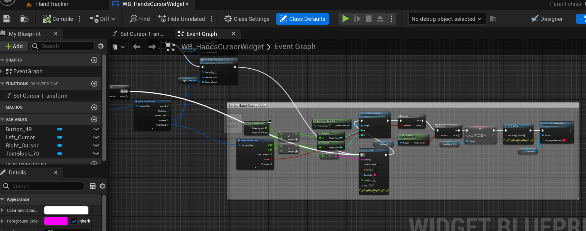Viewport: 586px width, 231px height.
Task: Toggle visibility eye for Button_49 variable
Action: pyautogui.click(x=96, y=129)
